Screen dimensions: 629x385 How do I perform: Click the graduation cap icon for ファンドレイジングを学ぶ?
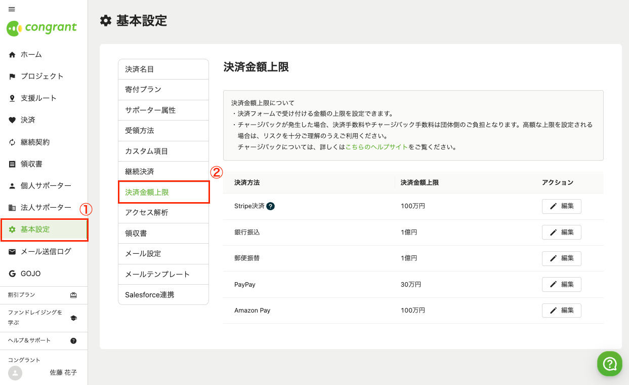(73, 318)
